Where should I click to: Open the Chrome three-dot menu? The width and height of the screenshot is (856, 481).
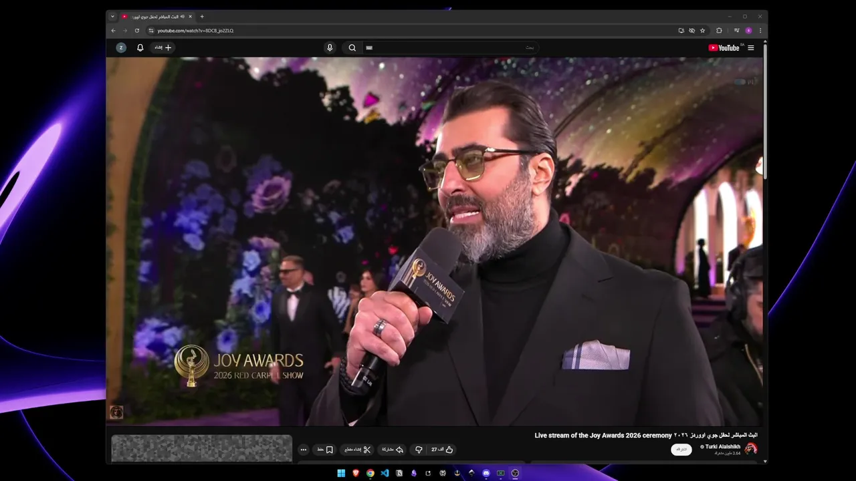(760, 30)
